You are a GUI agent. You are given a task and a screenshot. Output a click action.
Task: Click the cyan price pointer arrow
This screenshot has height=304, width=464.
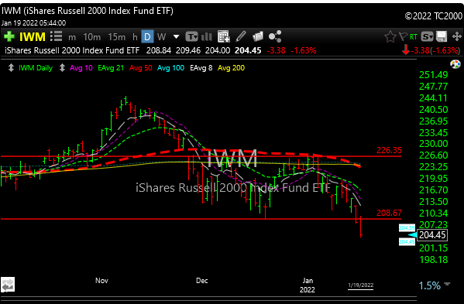coord(413,235)
